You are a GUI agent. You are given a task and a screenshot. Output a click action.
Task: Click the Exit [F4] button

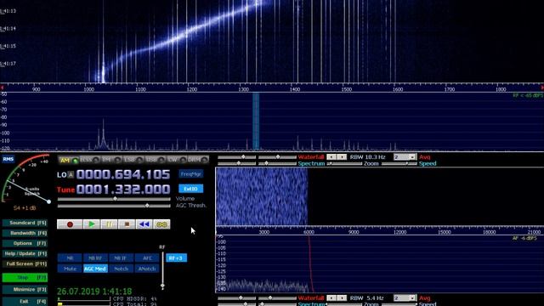coord(25,301)
